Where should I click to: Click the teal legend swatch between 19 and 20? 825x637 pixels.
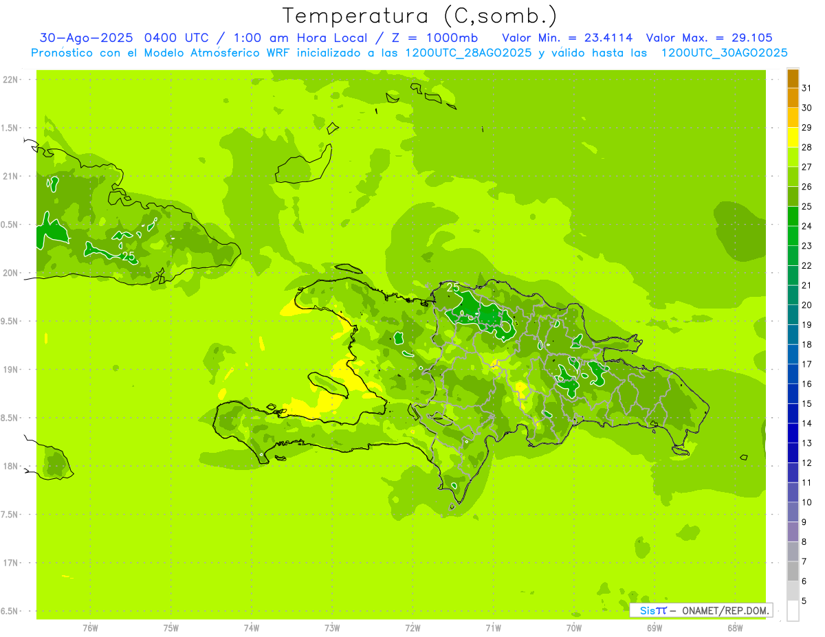pyautogui.click(x=793, y=315)
